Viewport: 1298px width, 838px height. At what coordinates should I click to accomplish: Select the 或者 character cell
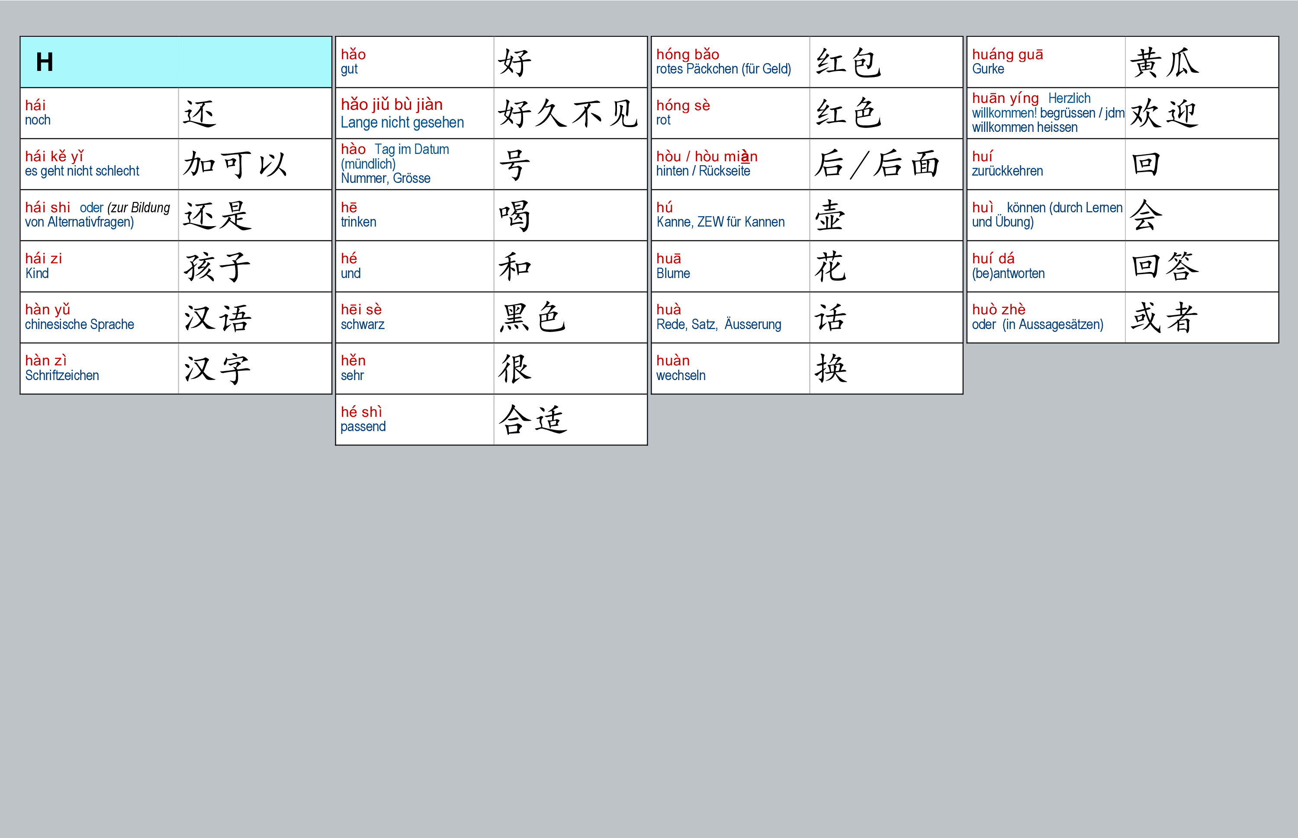1201,317
